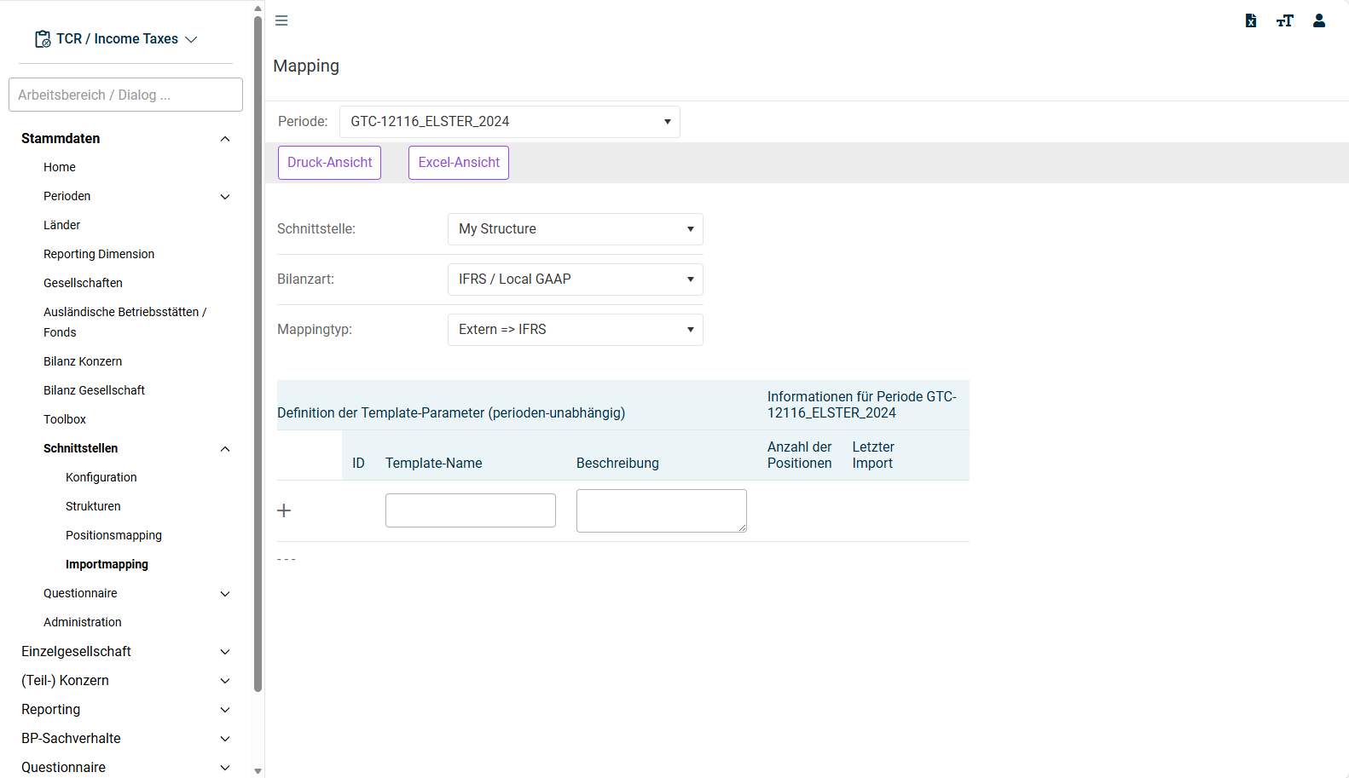Image resolution: width=1349 pixels, height=778 pixels.
Task: Go to Home in sidebar
Action: [60, 167]
